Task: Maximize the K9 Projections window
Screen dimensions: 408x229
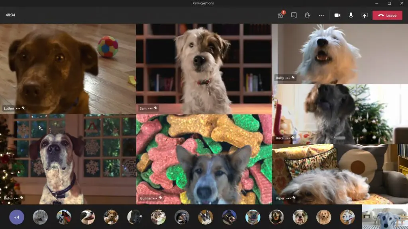Action: point(389,3)
